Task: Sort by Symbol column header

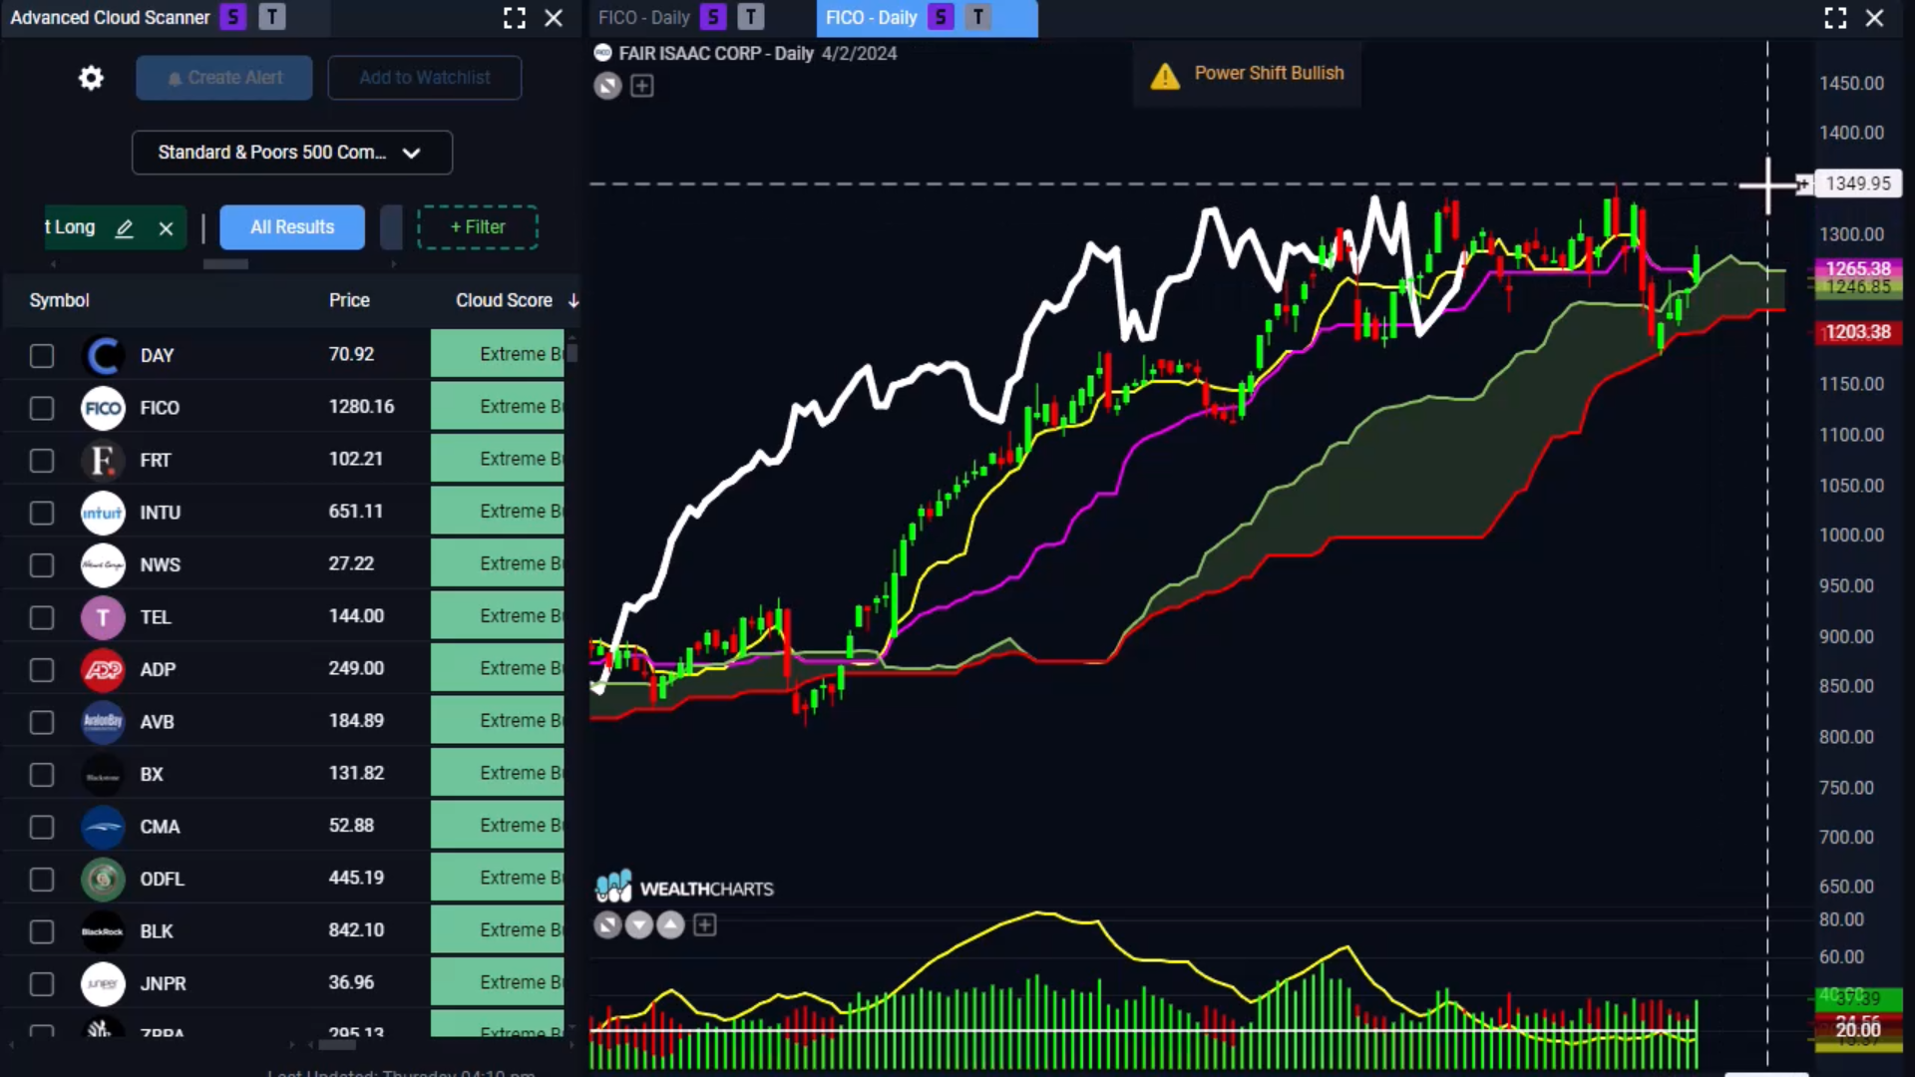Action: coord(59,300)
